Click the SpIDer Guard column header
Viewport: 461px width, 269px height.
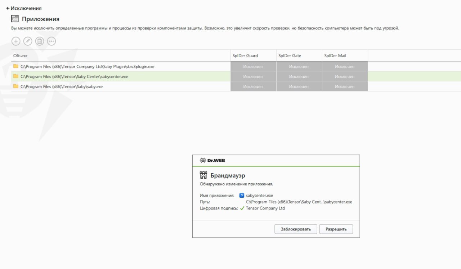click(x=245, y=56)
